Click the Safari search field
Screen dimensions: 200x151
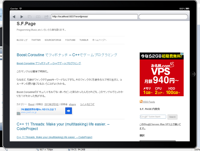point(162,17)
